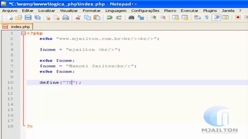Click line number 10 in the margin
Screen dimensions: 248x139
[x=10, y=82]
